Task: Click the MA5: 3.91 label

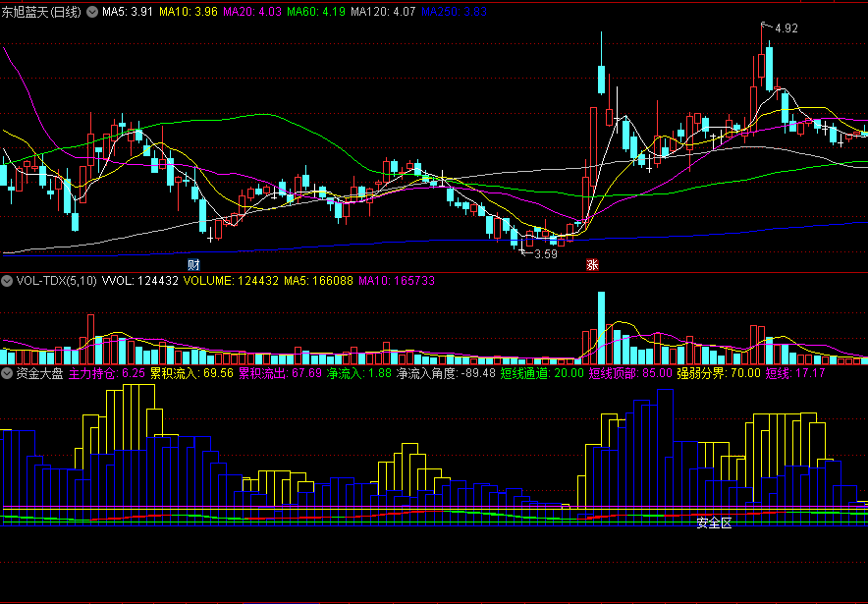Action: point(128,12)
